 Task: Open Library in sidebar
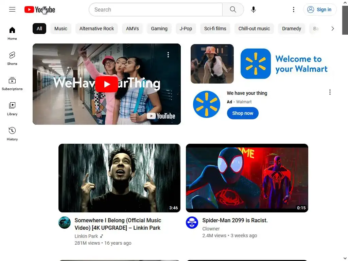click(12, 109)
